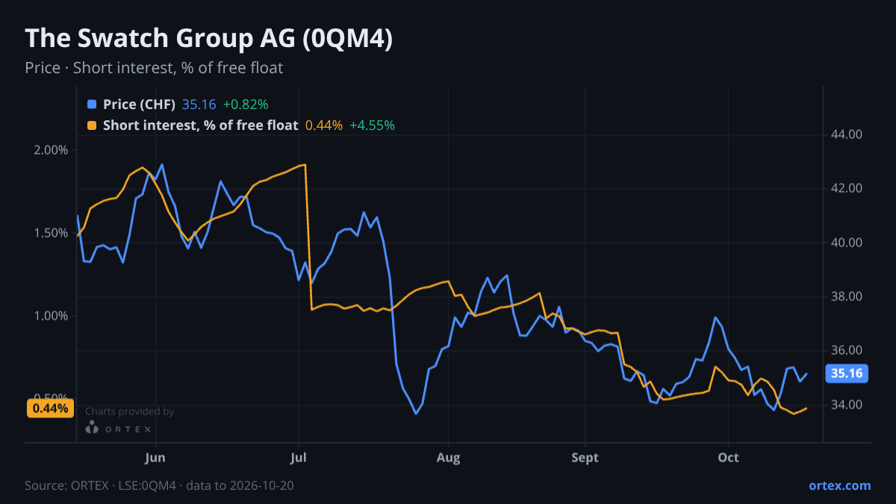896x504 pixels.
Task: Click the 40.00 right axis label
Action: tap(847, 243)
